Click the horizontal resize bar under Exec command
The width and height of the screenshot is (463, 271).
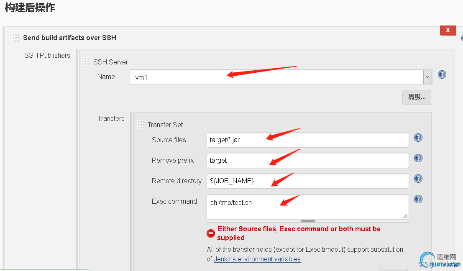click(308, 221)
